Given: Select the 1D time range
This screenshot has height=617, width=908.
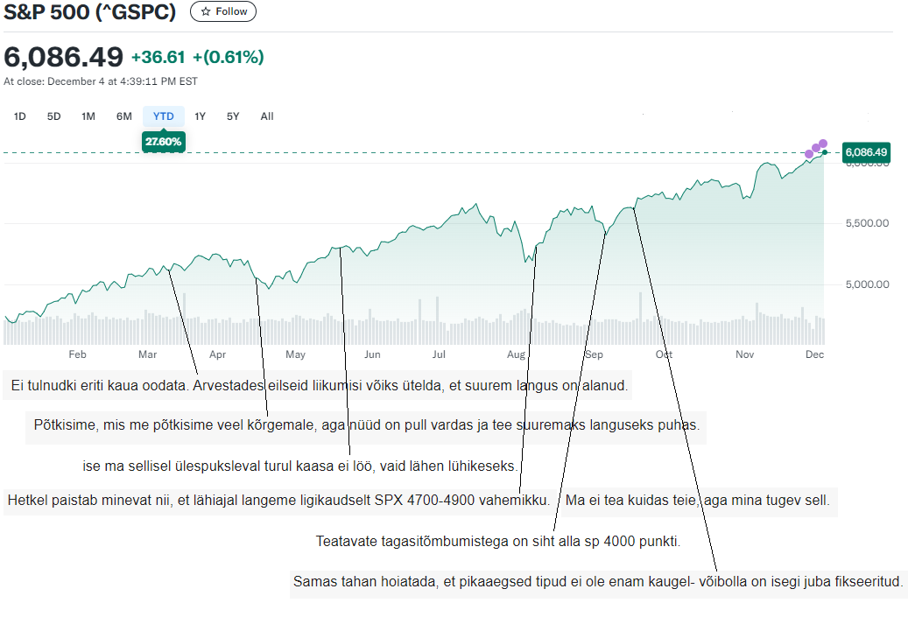Looking at the screenshot, I should click(20, 116).
